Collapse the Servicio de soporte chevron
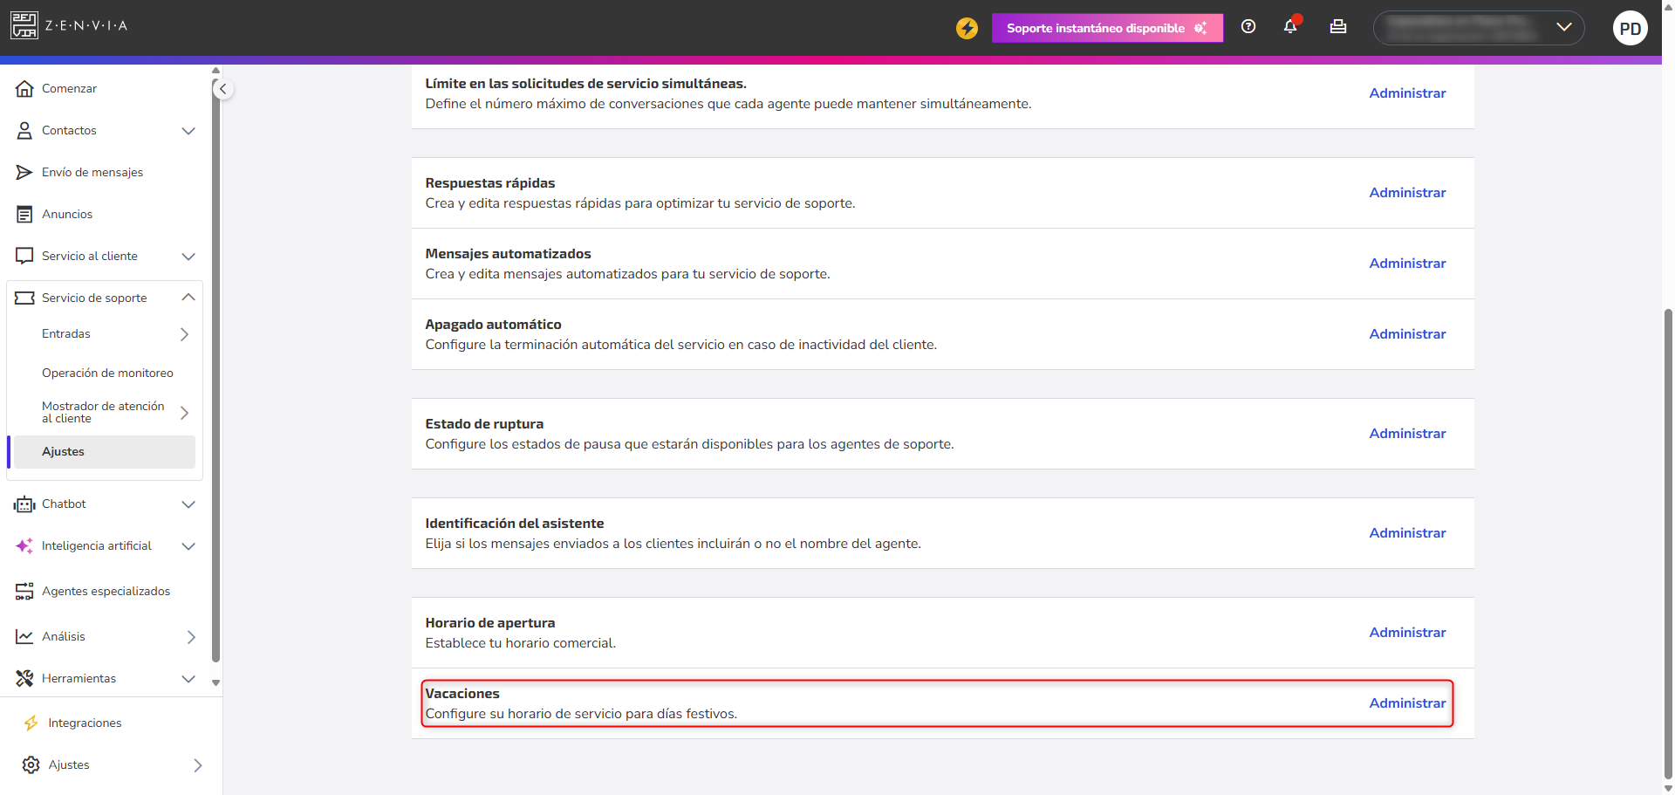The width and height of the screenshot is (1675, 795). tap(188, 298)
